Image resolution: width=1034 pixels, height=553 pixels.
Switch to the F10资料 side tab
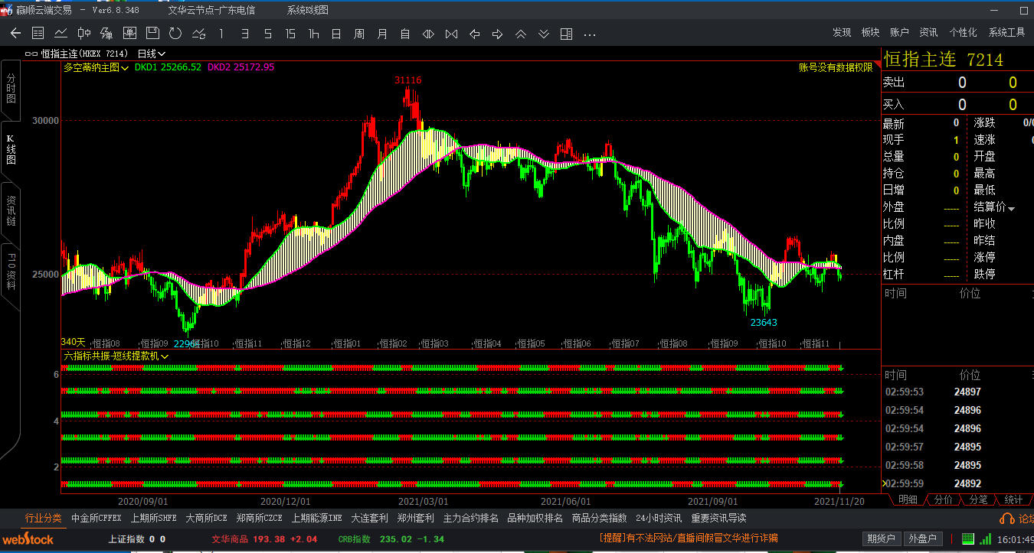pos(11,272)
